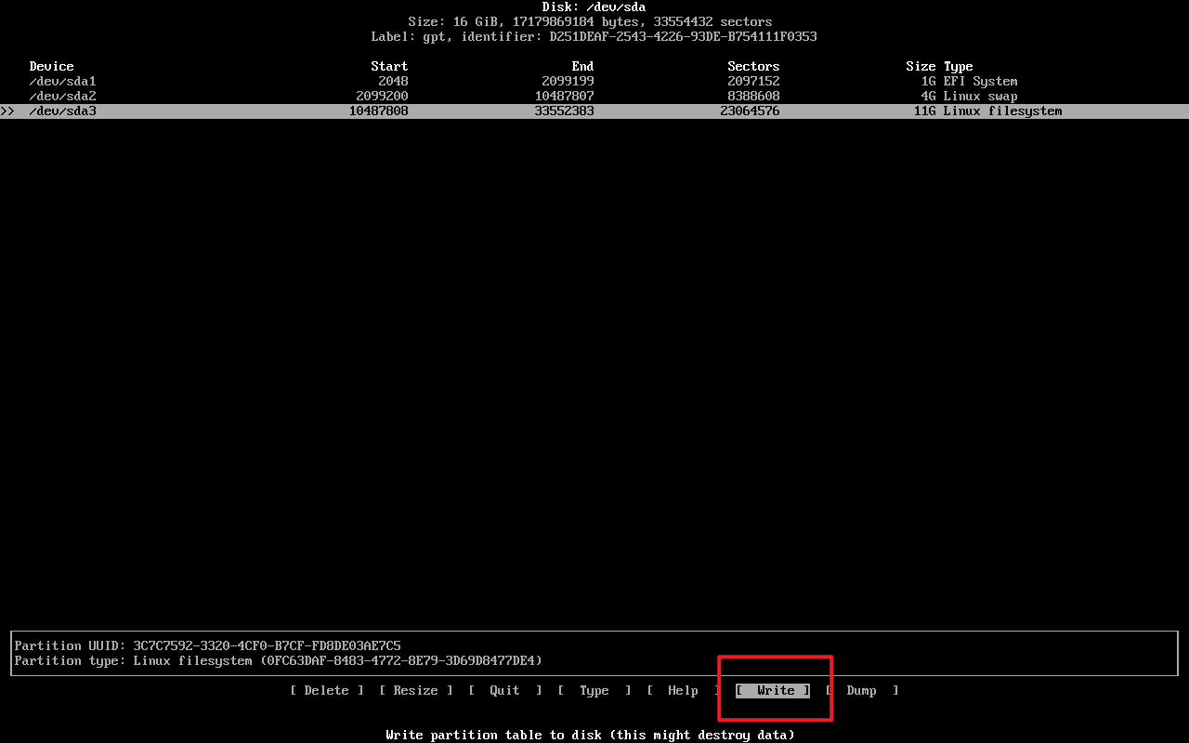Select the Dump menu option
This screenshot has width=1189, height=743.
(x=861, y=690)
